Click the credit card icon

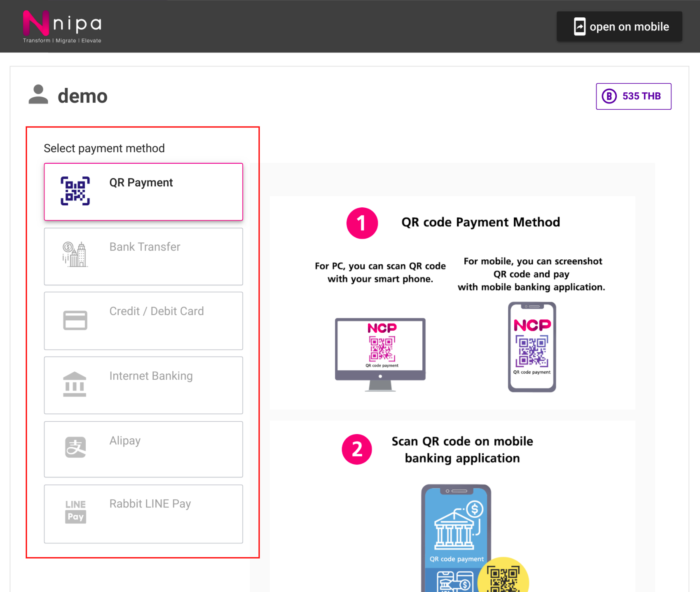click(x=75, y=320)
